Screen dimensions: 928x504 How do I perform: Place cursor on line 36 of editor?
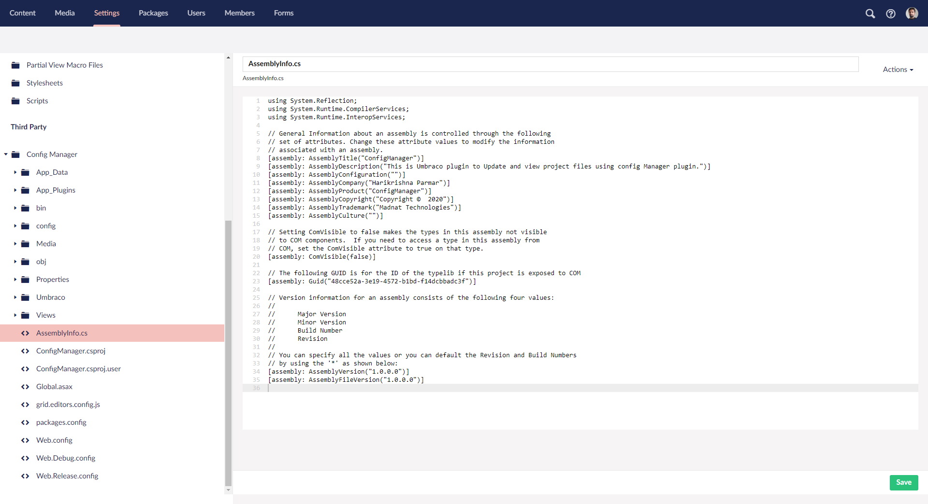pos(593,388)
